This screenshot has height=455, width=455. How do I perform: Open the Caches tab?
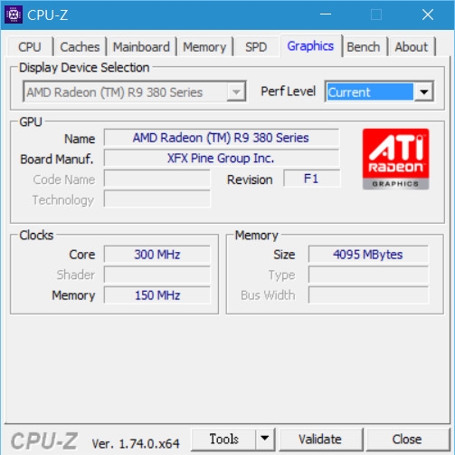pyautogui.click(x=80, y=47)
